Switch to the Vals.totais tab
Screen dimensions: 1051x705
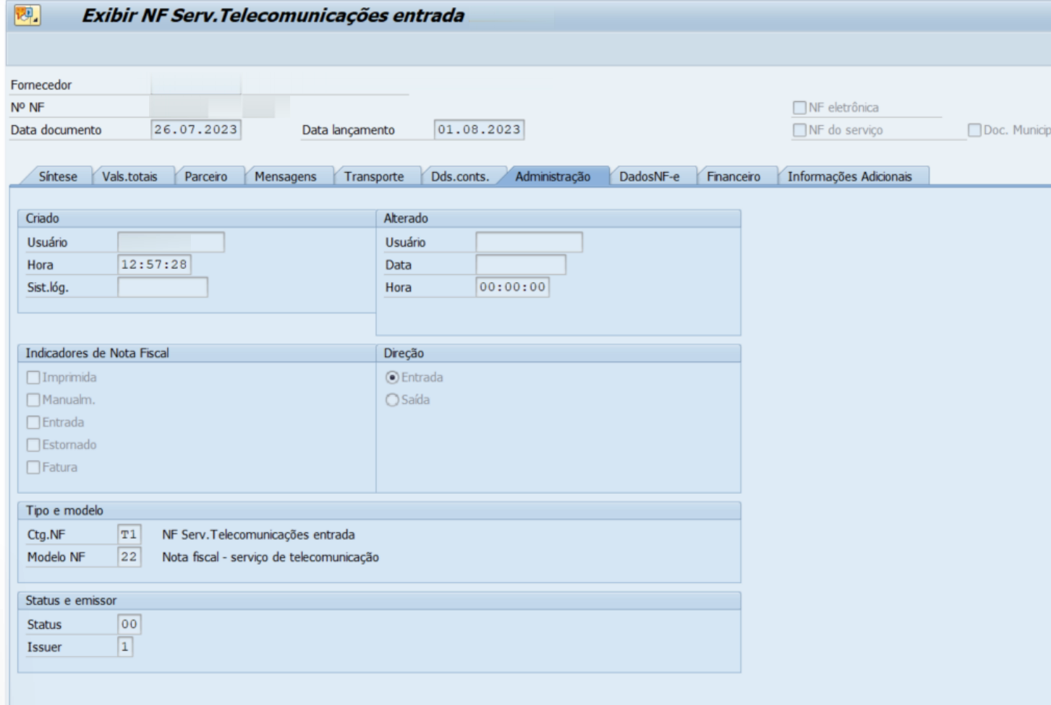[129, 176]
